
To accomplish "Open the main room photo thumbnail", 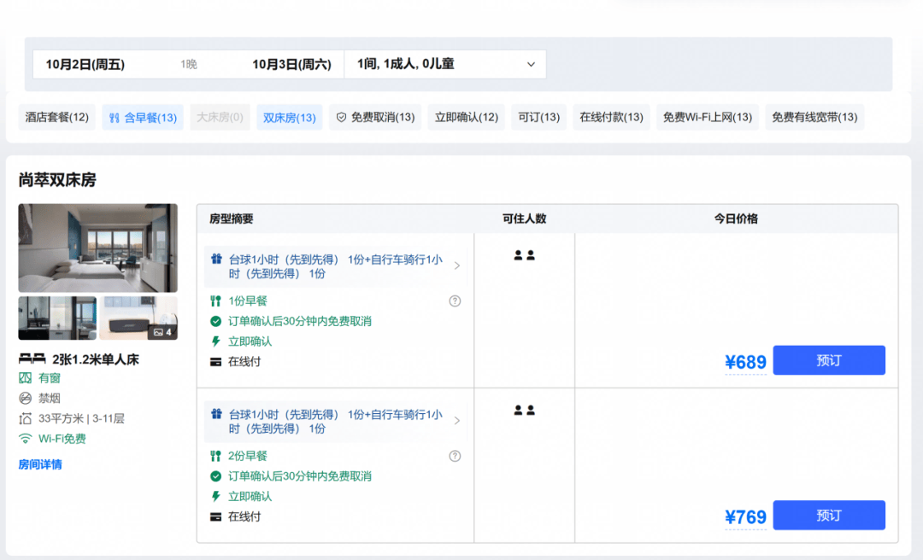I will (x=97, y=248).
